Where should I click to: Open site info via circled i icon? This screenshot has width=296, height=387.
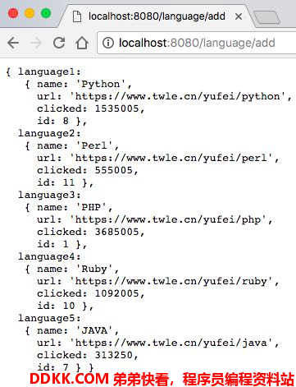[108, 43]
